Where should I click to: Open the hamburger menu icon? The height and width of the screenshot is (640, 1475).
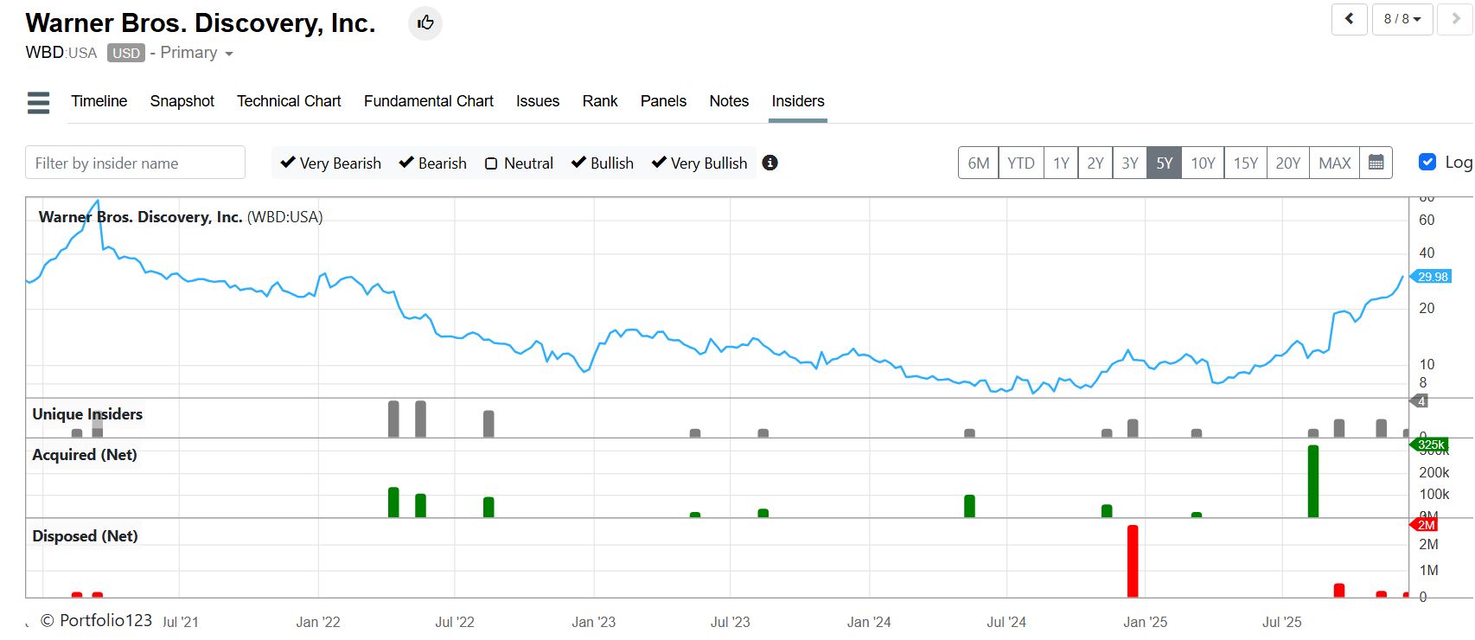pos(38,102)
